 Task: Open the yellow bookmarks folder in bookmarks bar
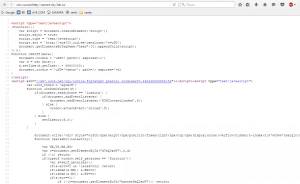85,12
